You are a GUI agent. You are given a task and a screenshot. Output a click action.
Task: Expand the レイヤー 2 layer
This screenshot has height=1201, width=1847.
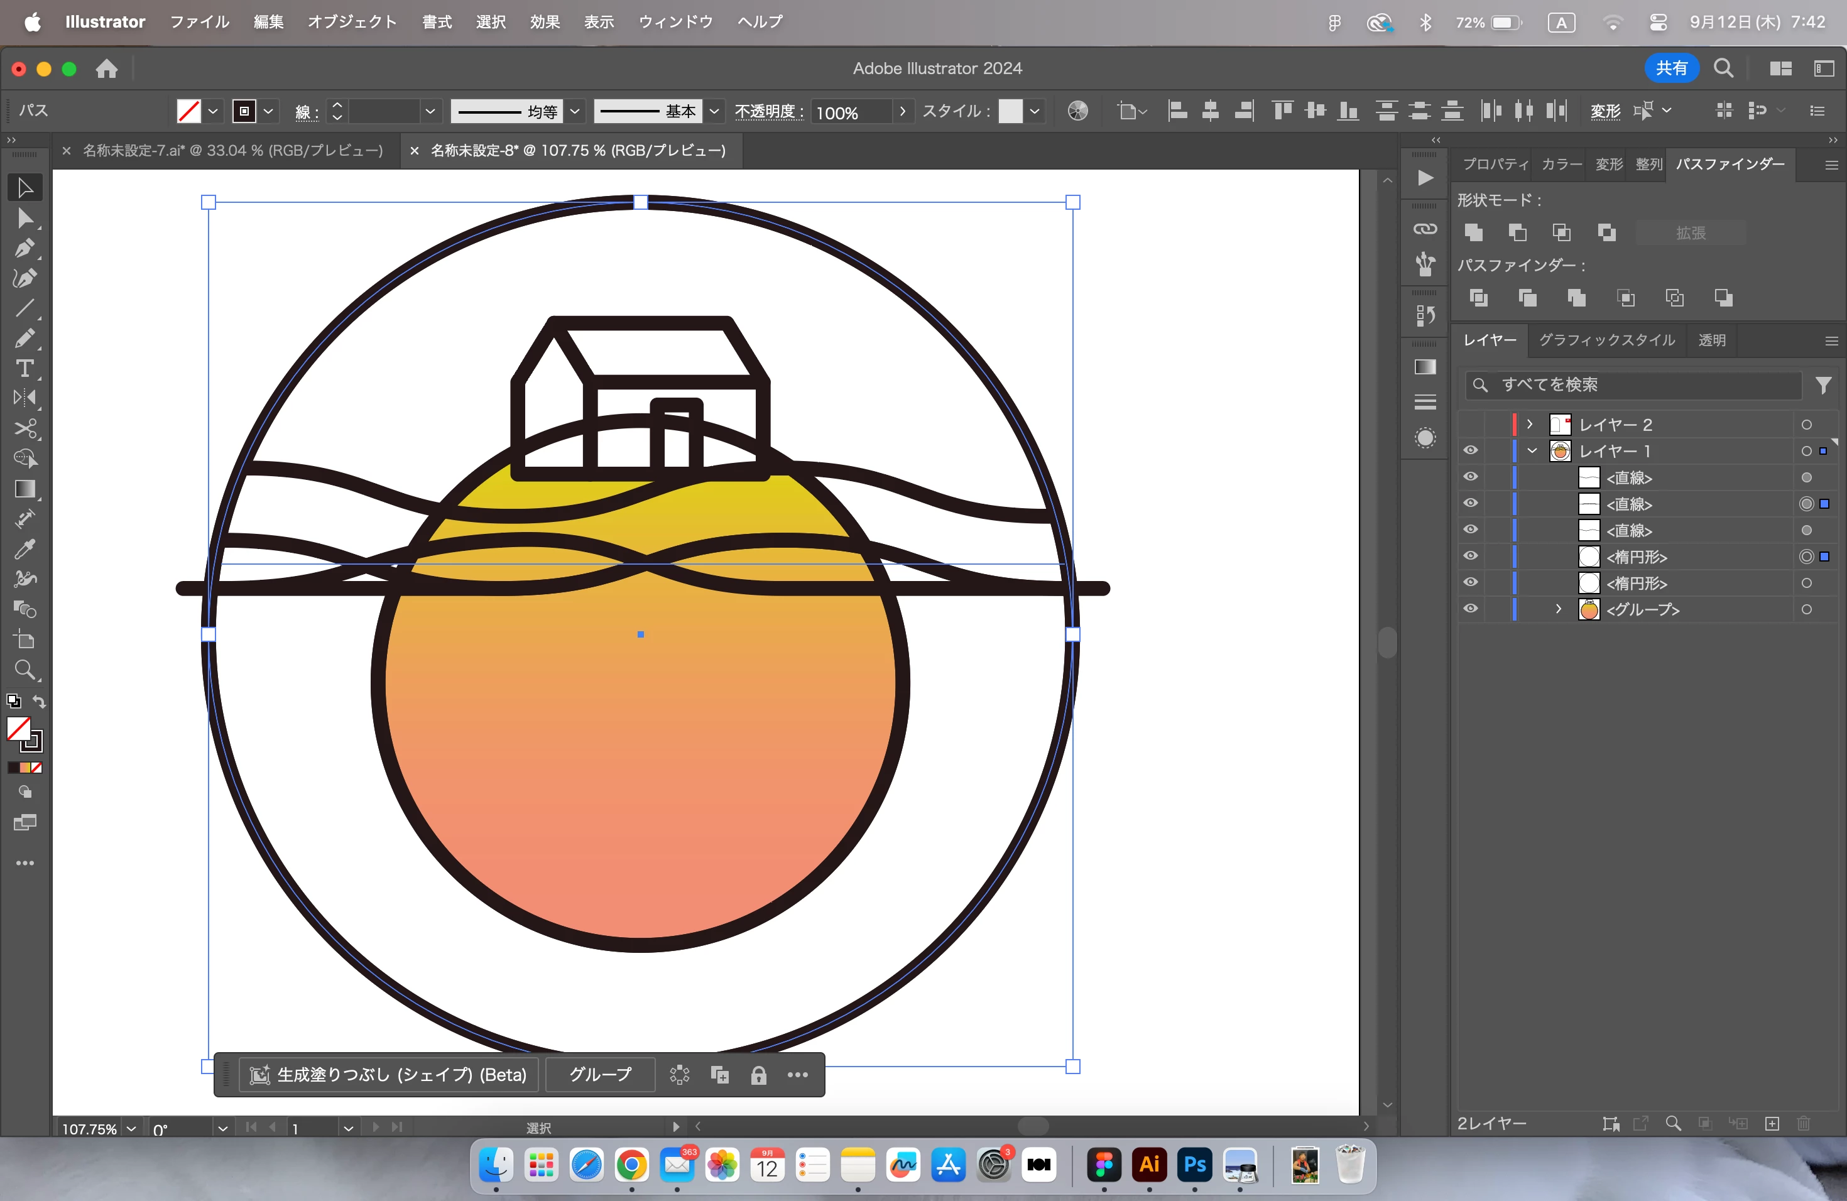(x=1529, y=425)
